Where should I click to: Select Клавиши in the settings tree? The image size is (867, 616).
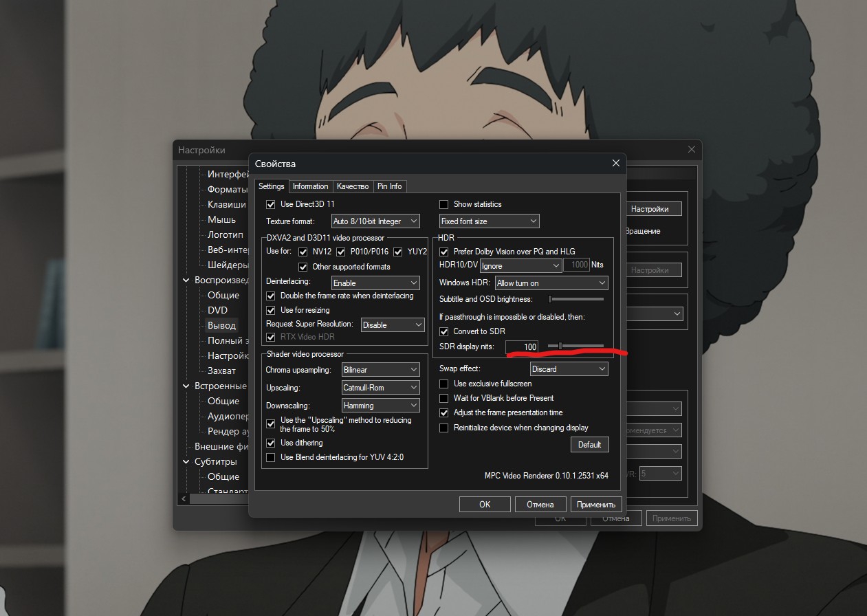click(x=226, y=204)
